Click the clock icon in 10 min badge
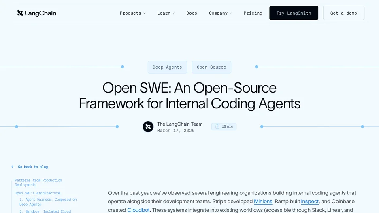Viewport: 379px width, 213px height. (217, 127)
